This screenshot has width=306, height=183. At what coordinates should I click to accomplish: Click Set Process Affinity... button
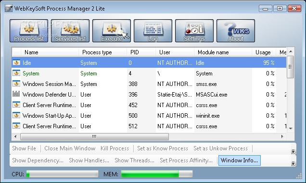(186, 160)
